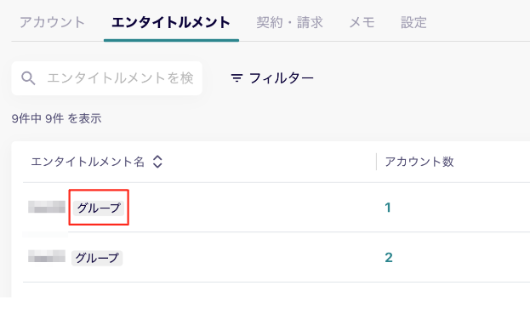This screenshot has width=530, height=314.
Task: Switch to the アカウント tab
Action: (52, 22)
